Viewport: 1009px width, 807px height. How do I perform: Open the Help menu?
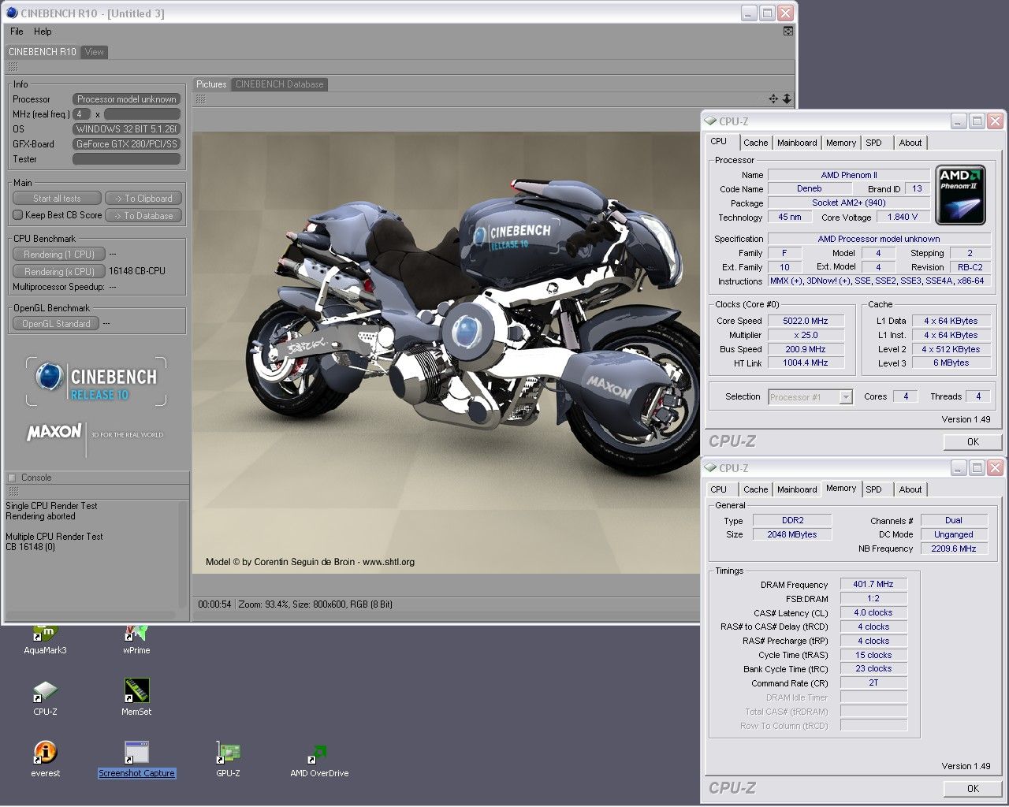click(43, 32)
